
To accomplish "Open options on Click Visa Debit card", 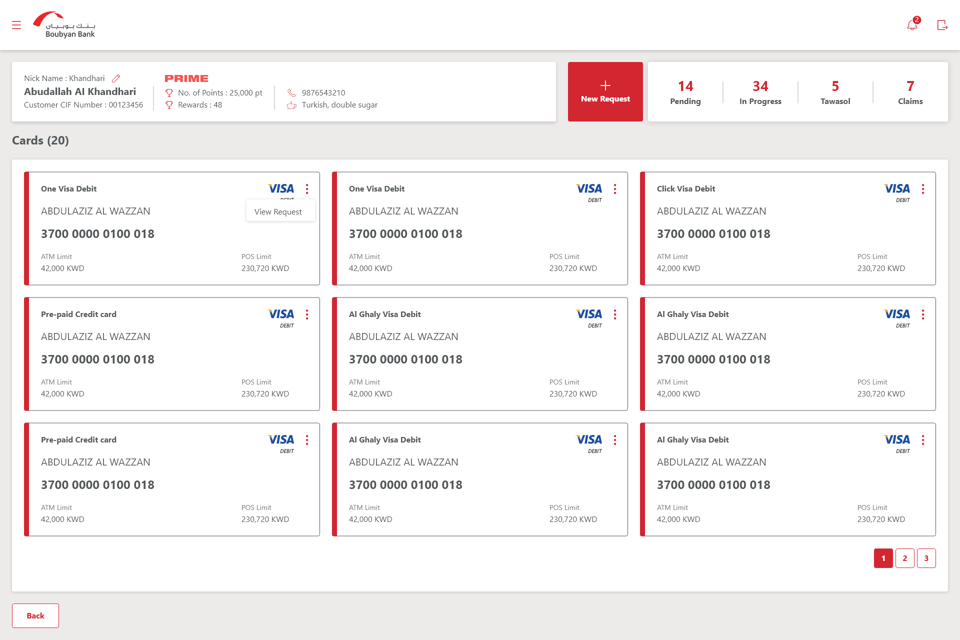I will point(922,189).
